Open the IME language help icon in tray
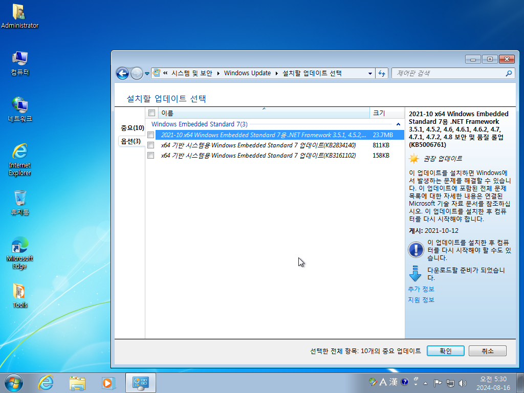The height and width of the screenshot is (393, 524). 404,382
